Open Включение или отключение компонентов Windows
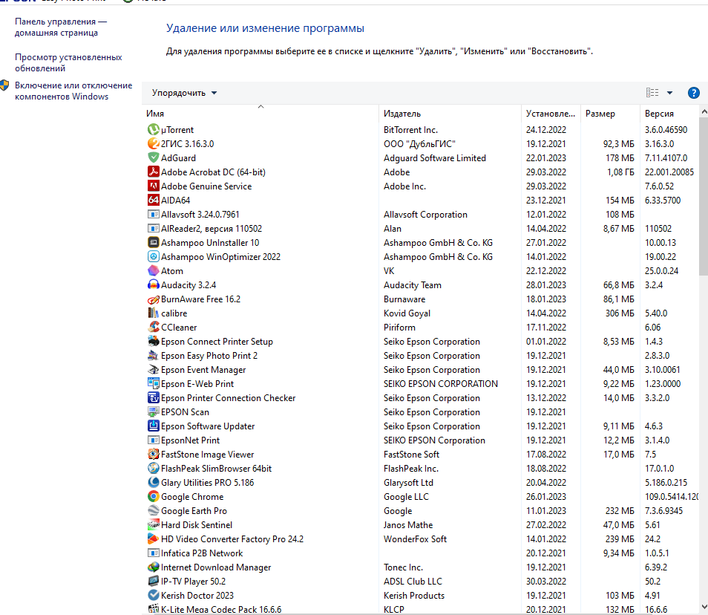Viewport: 708px width, 615px height. [73, 91]
